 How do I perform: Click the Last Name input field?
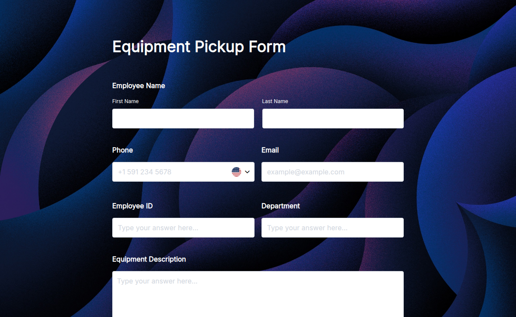[332, 118]
